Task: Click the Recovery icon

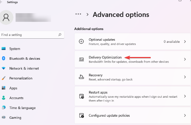Action: 81,77
